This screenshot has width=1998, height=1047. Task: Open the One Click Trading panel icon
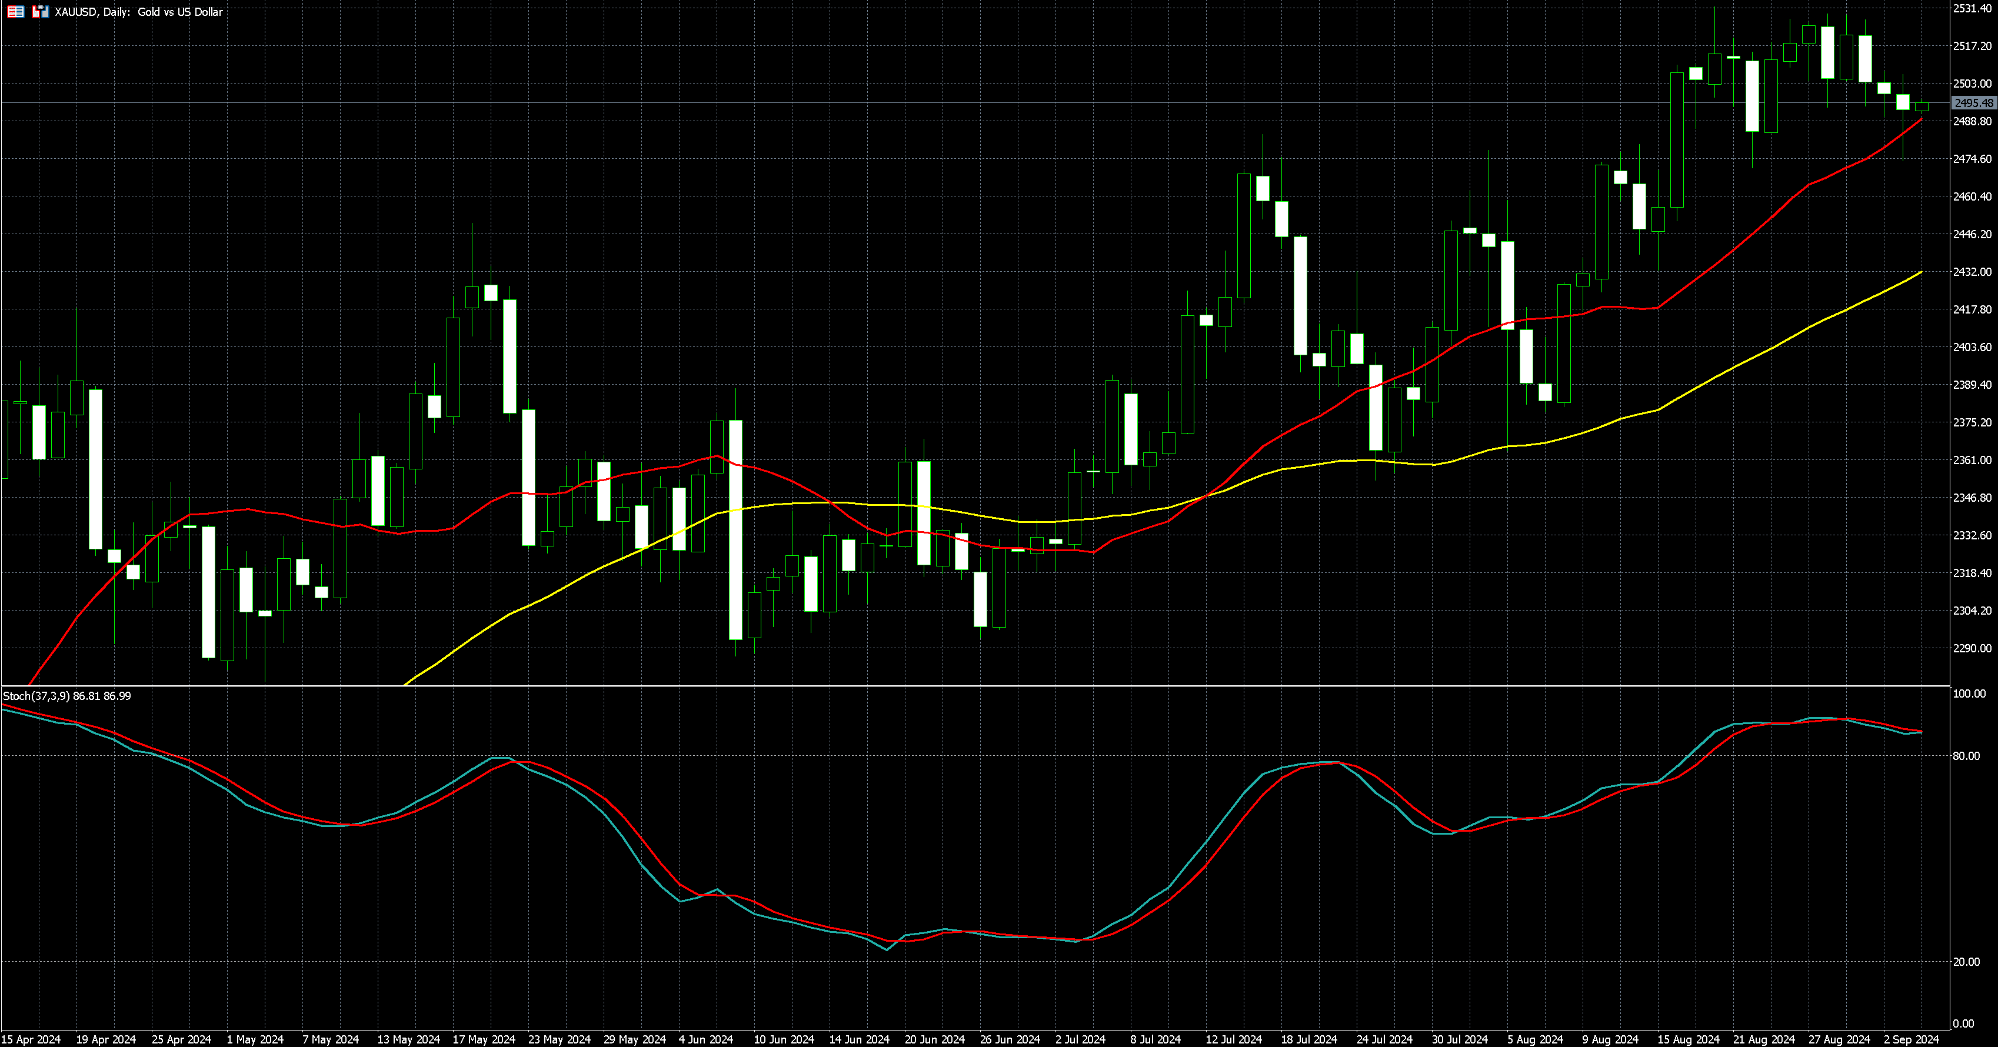point(41,12)
